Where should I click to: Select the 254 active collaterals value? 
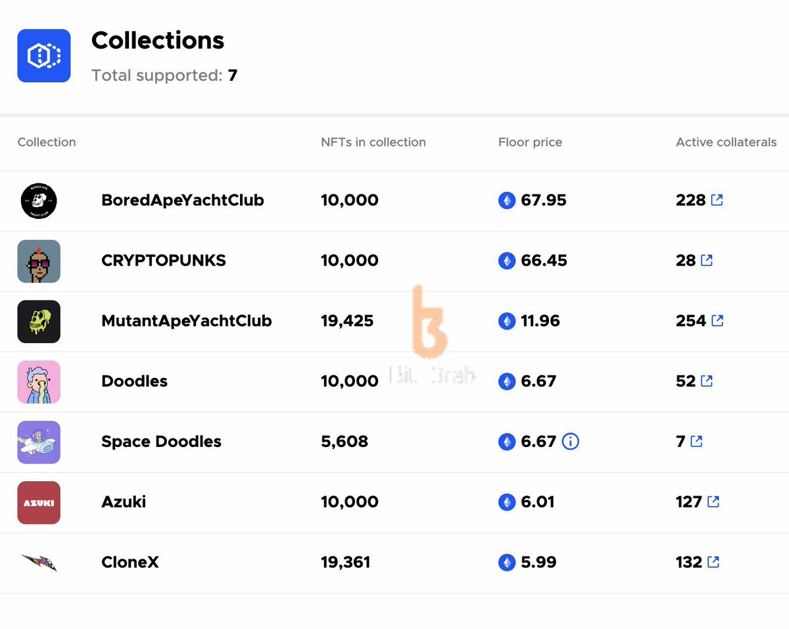691,321
